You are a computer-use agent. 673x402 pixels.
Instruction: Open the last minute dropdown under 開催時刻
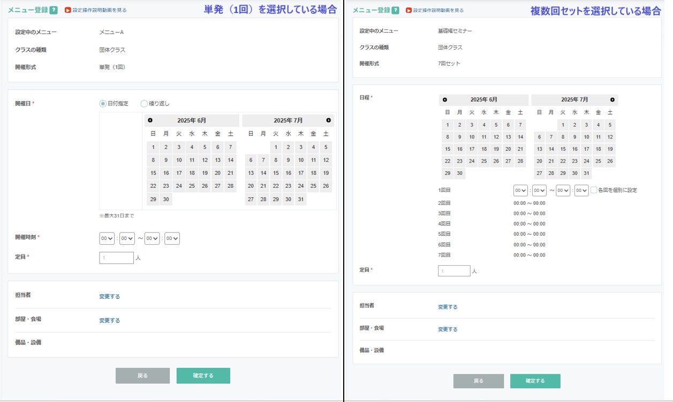172,239
